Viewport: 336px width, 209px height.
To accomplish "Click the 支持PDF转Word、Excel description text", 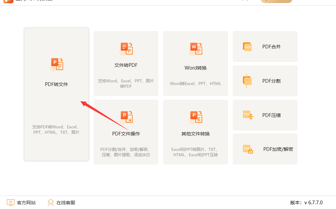I will 56,130.
